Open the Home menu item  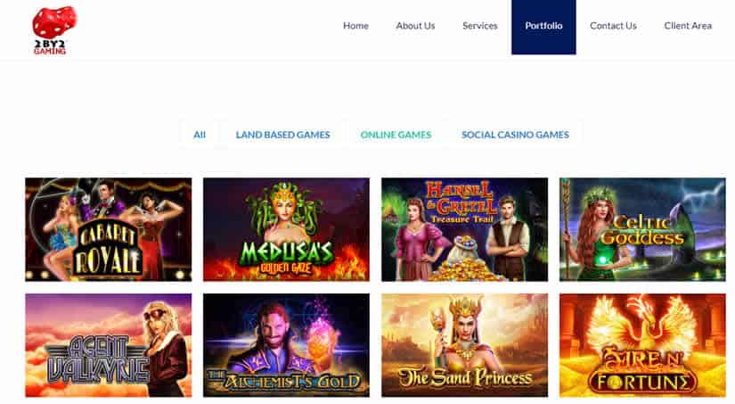tap(355, 26)
